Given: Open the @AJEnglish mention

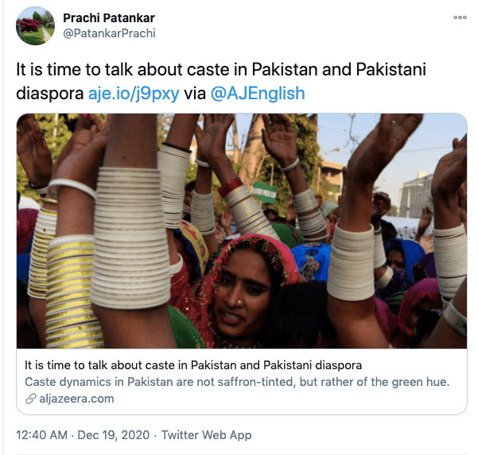Looking at the screenshot, I should (x=258, y=93).
